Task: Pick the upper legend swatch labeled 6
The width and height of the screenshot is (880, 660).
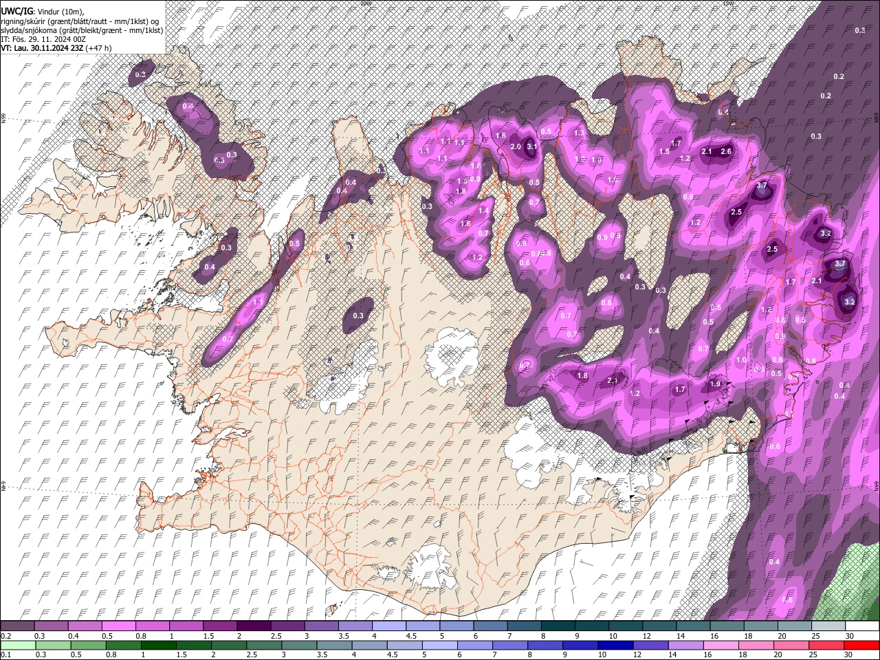Action: pyautogui.click(x=489, y=626)
